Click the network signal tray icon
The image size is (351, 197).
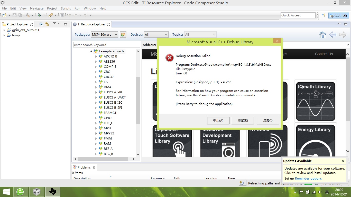tap(314, 192)
